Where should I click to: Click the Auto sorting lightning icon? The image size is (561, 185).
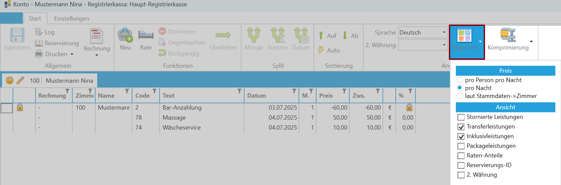coord(321,50)
